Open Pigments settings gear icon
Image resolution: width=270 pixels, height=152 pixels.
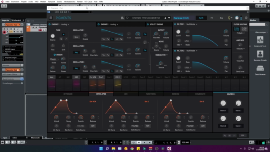pyautogui.click(x=246, y=18)
